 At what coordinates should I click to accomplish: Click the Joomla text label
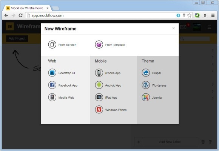point(157,98)
